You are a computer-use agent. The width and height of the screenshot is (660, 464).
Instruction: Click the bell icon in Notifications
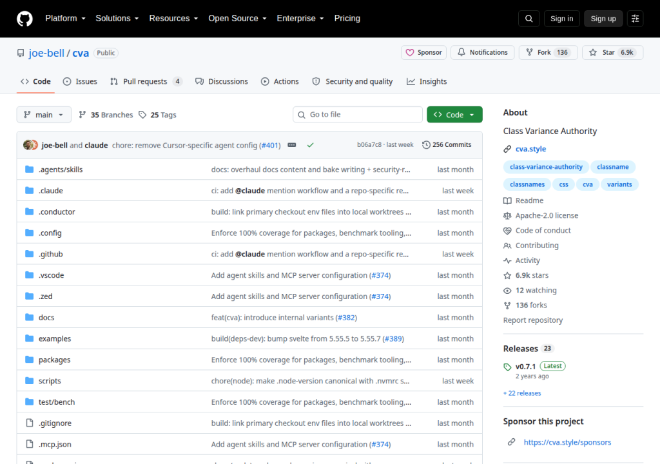[461, 52]
